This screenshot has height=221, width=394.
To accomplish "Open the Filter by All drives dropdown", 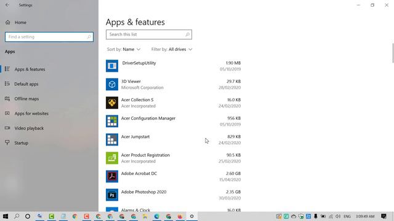I will click(172, 49).
